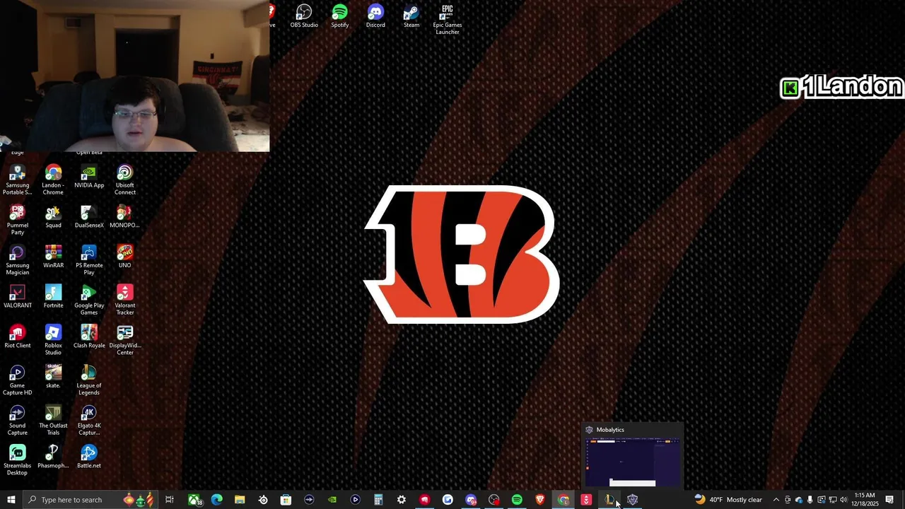The height and width of the screenshot is (509, 905).
Task: Select the WinRAR desktop icon
Action: click(53, 257)
